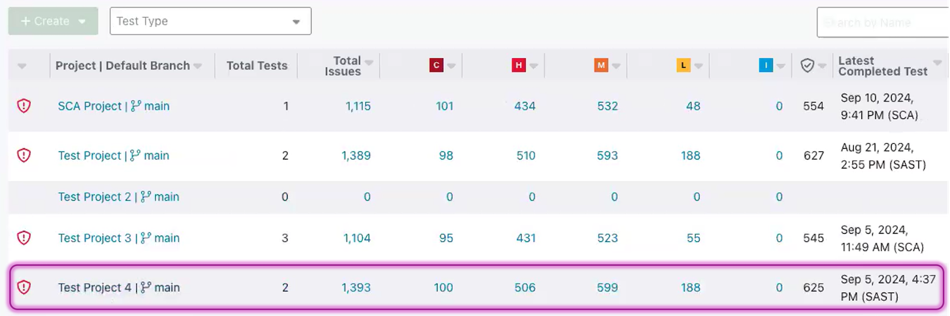Click the red shield icon for Test Project 3
Viewport: 950px width, 316px height.
(x=23, y=237)
